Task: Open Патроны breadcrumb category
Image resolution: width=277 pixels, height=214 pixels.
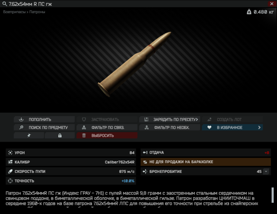Action: tap(37, 12)
